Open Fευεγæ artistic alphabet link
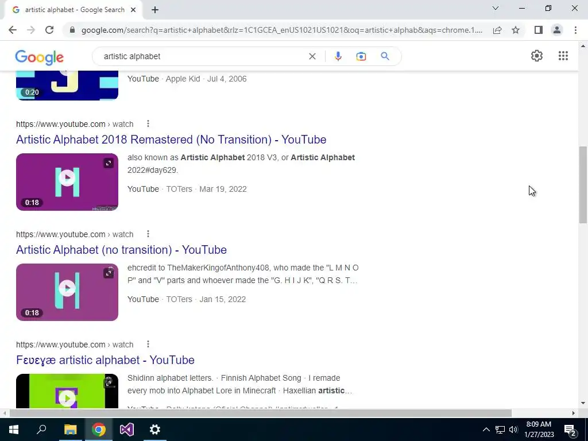This screenshot has height=441, width=588. point(105,360)
